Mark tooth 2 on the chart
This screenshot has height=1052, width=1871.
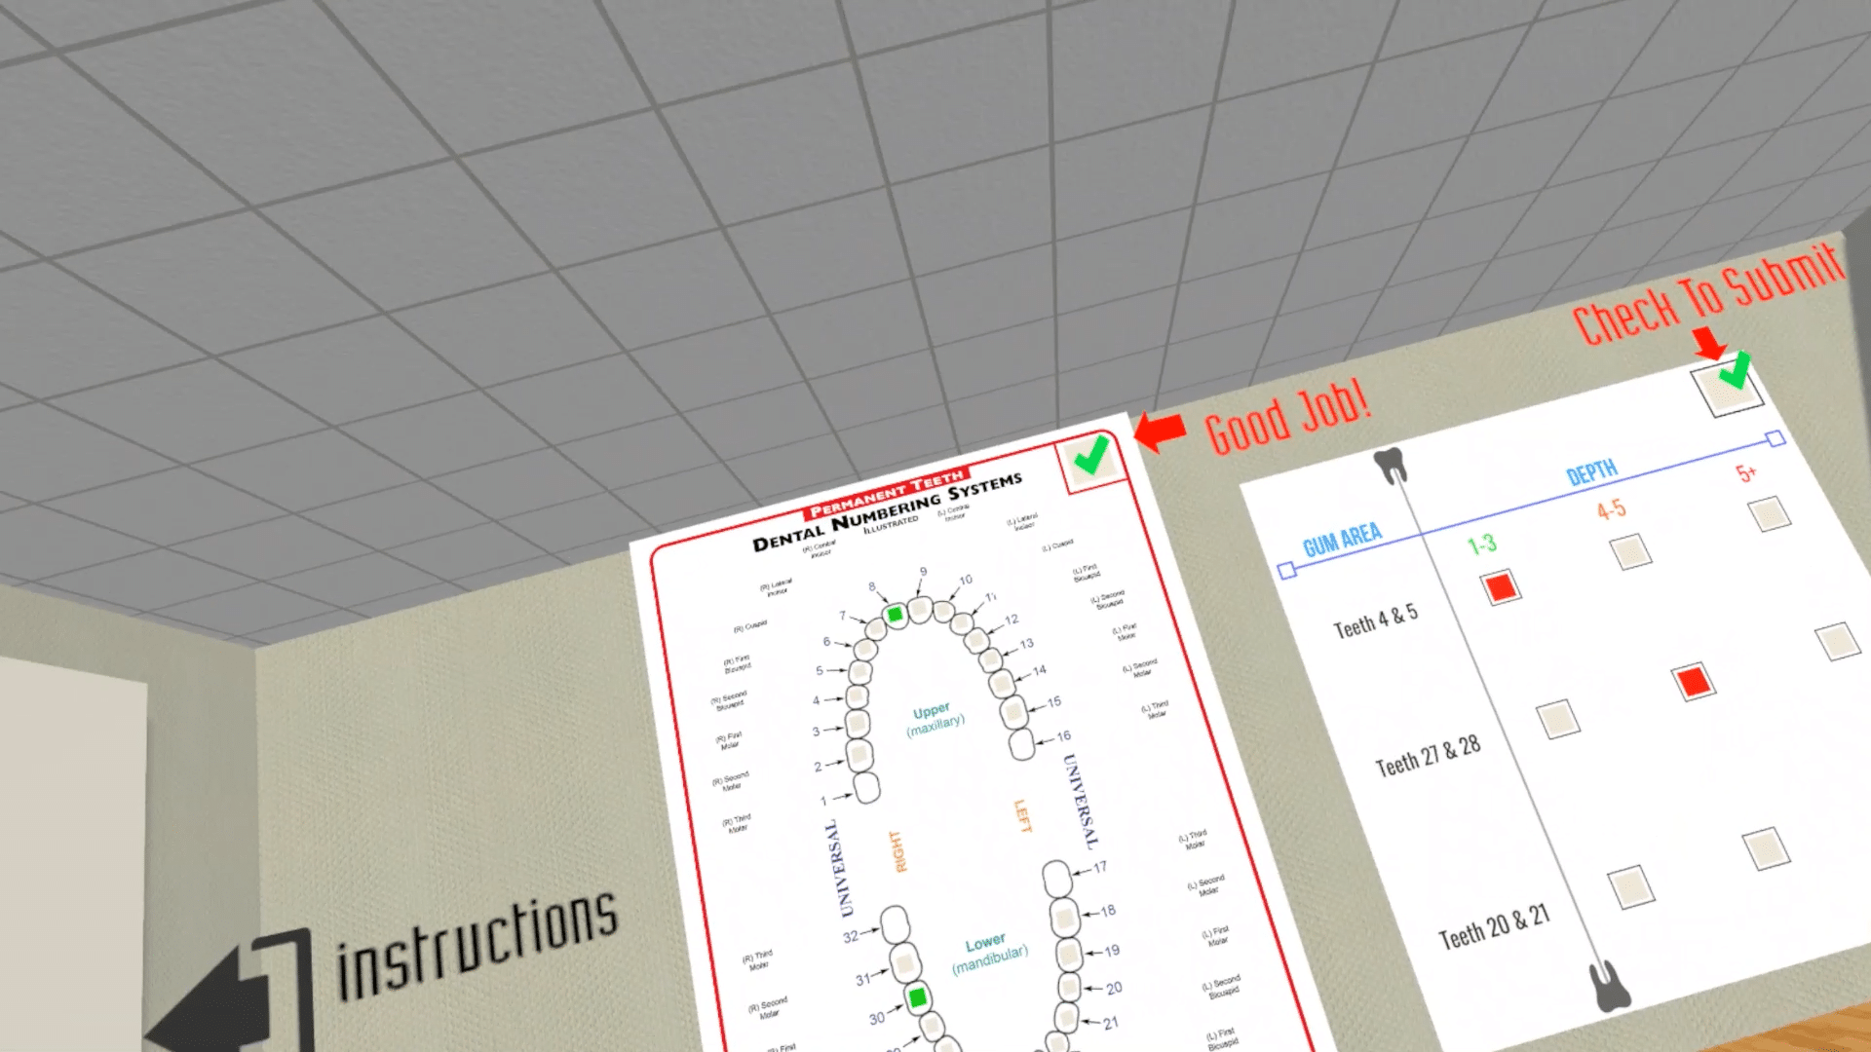859,754
